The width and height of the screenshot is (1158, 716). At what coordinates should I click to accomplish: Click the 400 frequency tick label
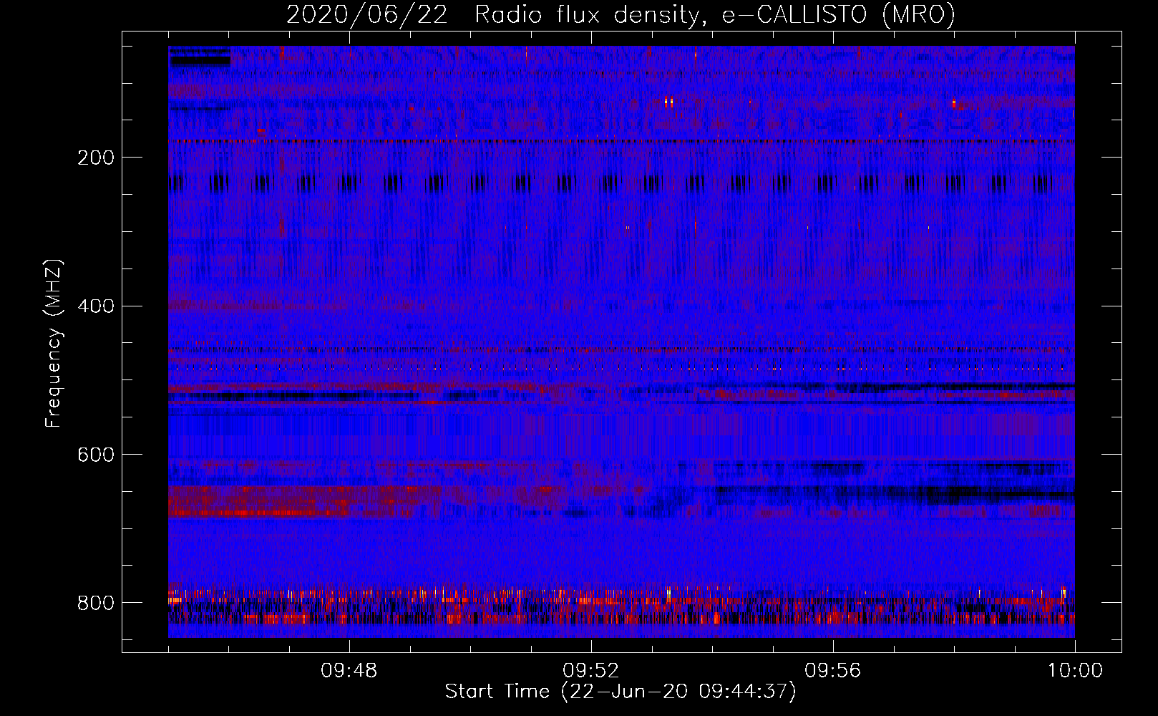coord(96,306)
